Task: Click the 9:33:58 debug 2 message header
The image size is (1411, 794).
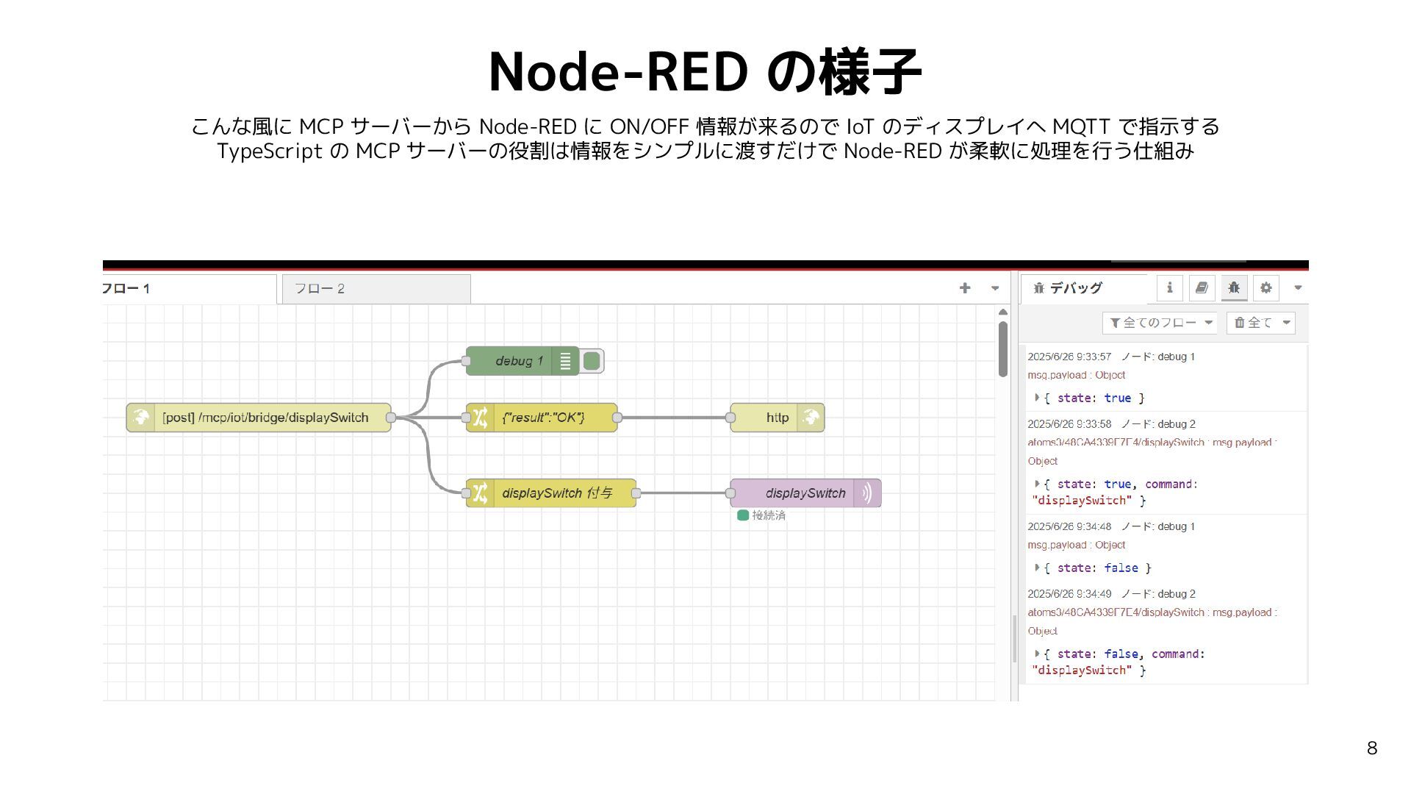Action: pyautogui.click(x=1111, y=424)
